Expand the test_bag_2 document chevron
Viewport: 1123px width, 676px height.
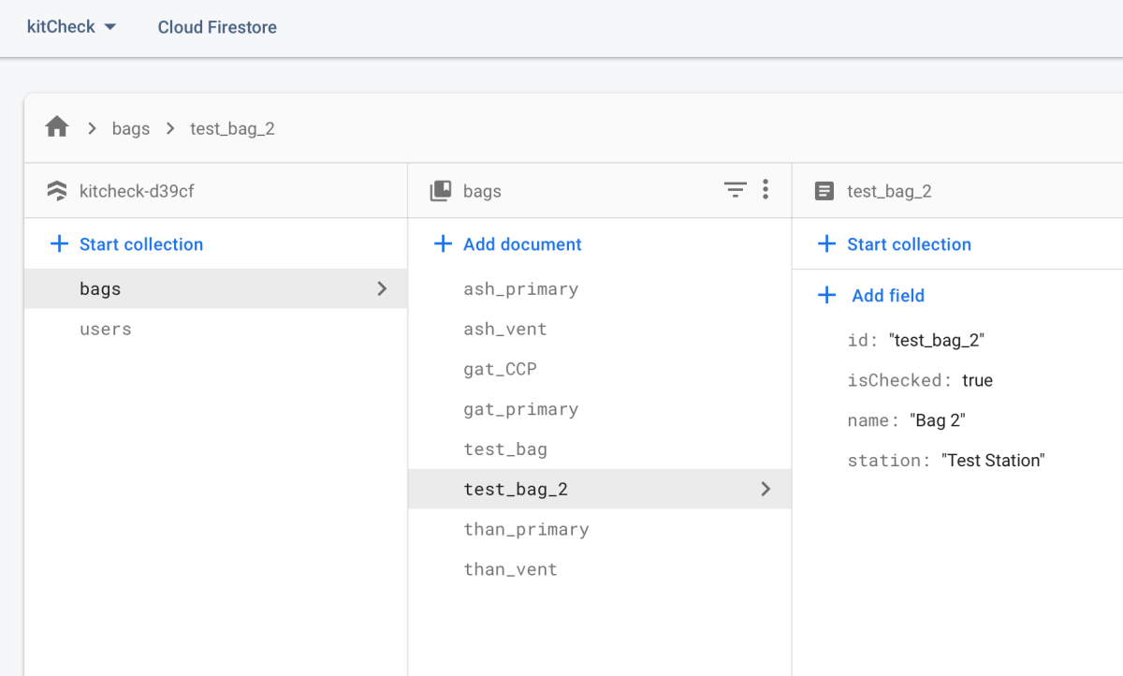(x=766, y=489)
